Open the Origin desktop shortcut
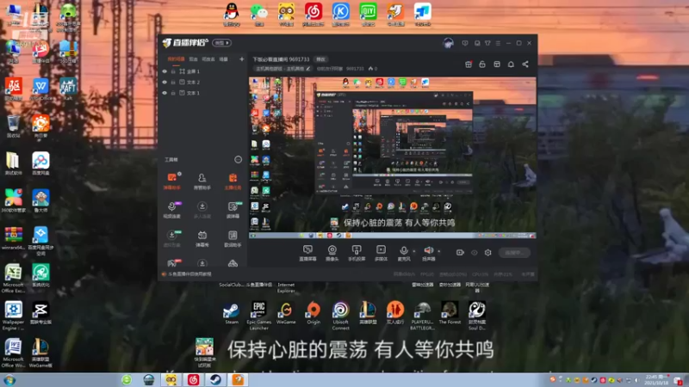Screen dimensions: 689x387 313,313
